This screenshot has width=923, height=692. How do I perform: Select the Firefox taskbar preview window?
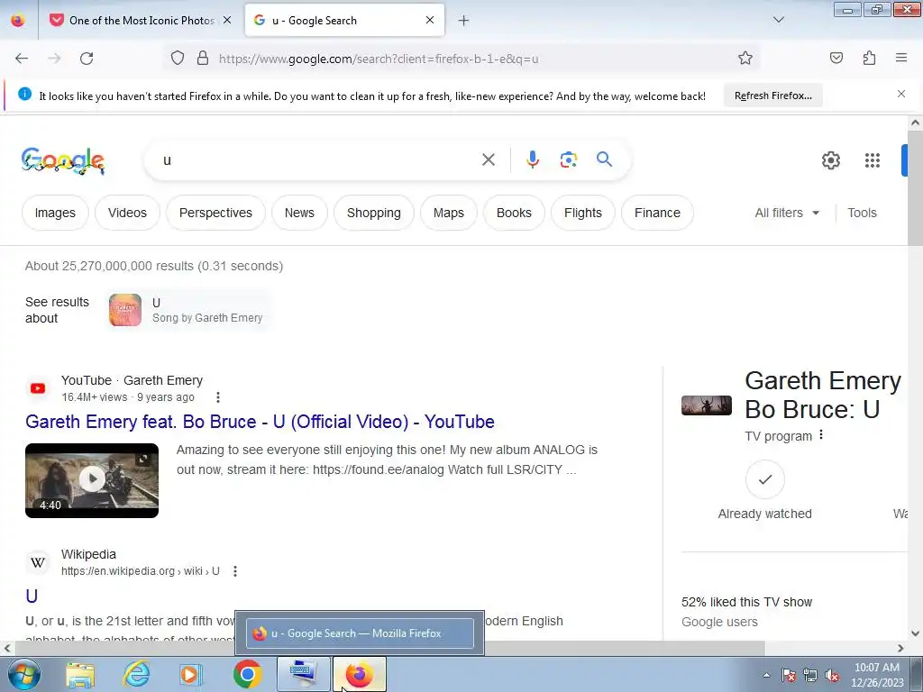[x=360, y=633]
